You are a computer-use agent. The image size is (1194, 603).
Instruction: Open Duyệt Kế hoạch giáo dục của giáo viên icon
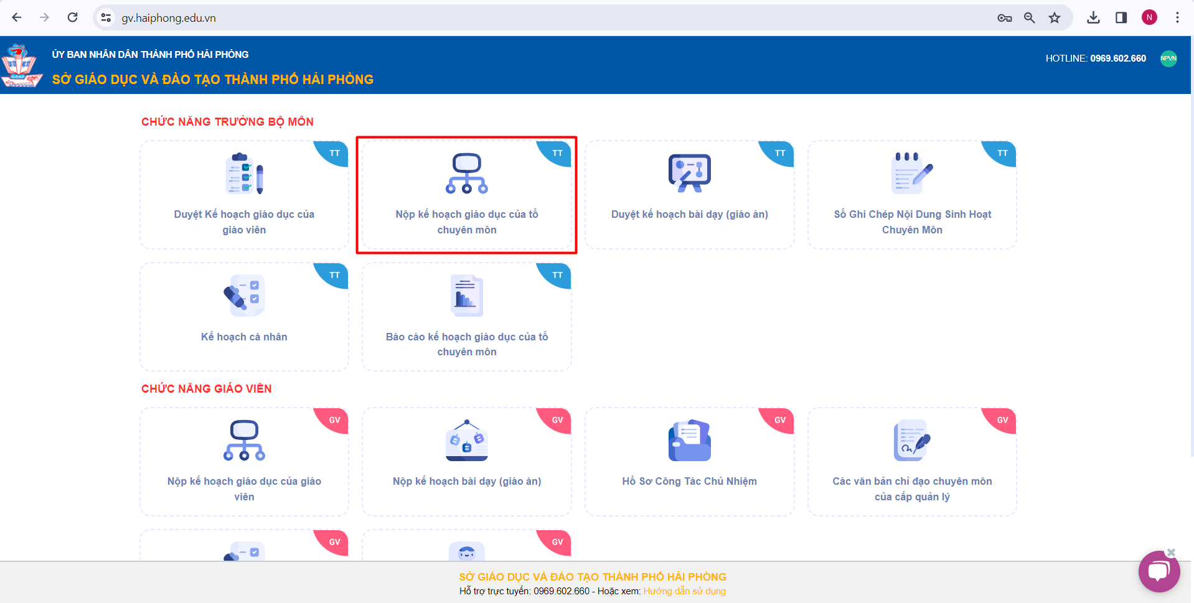pos(244,174)
